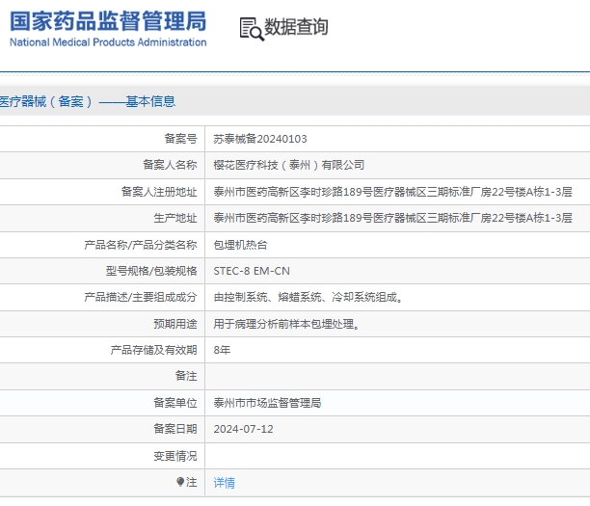The height and width of the screenshot is (506, 590).
Task: Click 泰州市市场监督管理局 value
Action: [x=267, y=403]
